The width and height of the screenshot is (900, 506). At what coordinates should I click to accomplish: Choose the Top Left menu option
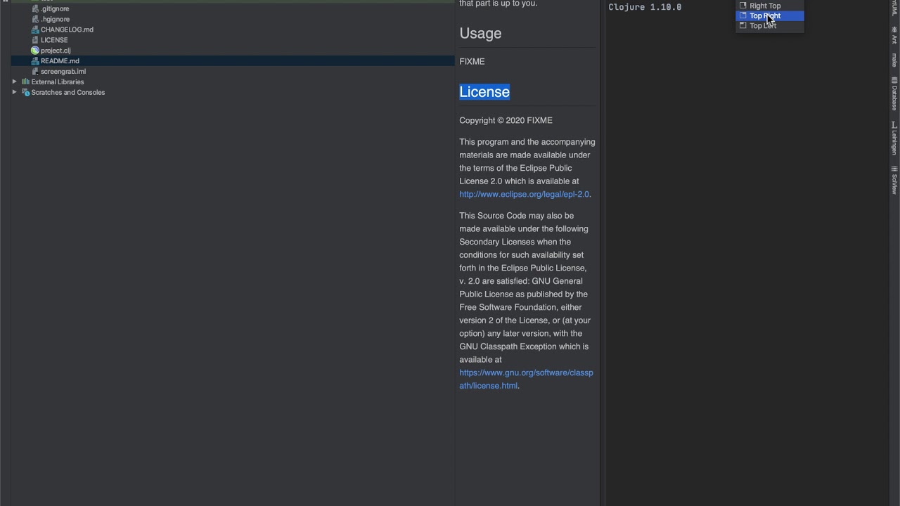click(x=763, y=26)
